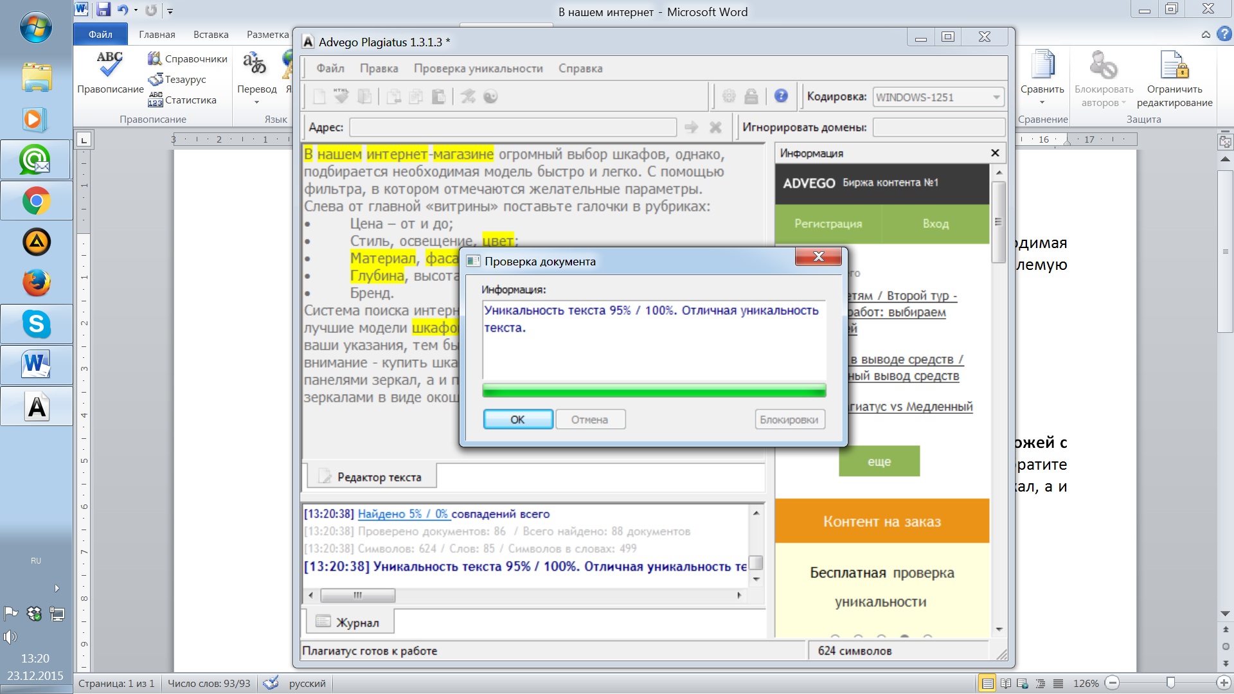Click Вход in the Advego panel
The height and width of the screenshot is (694, 1234).
pyautogui.click(x=936, y=224)
